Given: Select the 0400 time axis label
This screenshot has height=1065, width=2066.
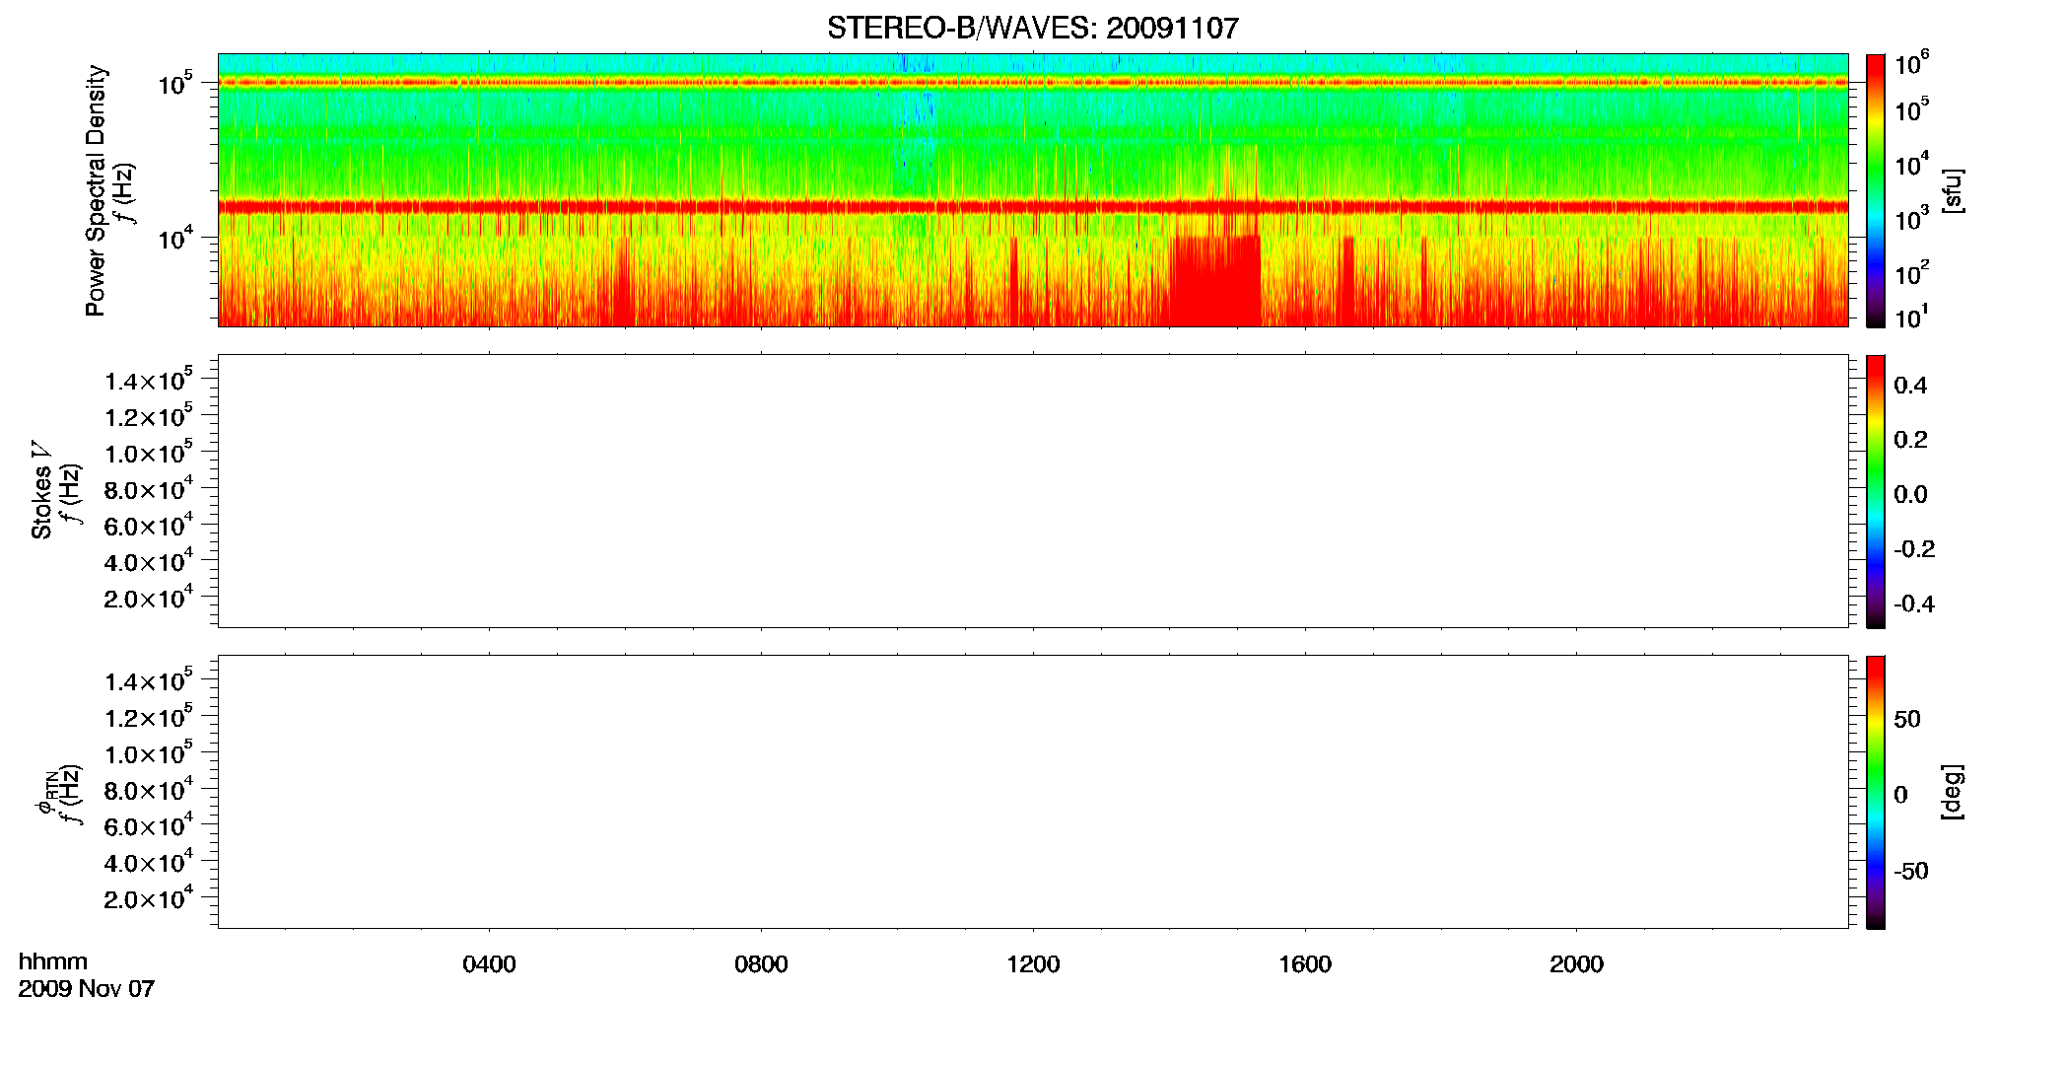Looking at the screenshot, I should coord(489,964).
